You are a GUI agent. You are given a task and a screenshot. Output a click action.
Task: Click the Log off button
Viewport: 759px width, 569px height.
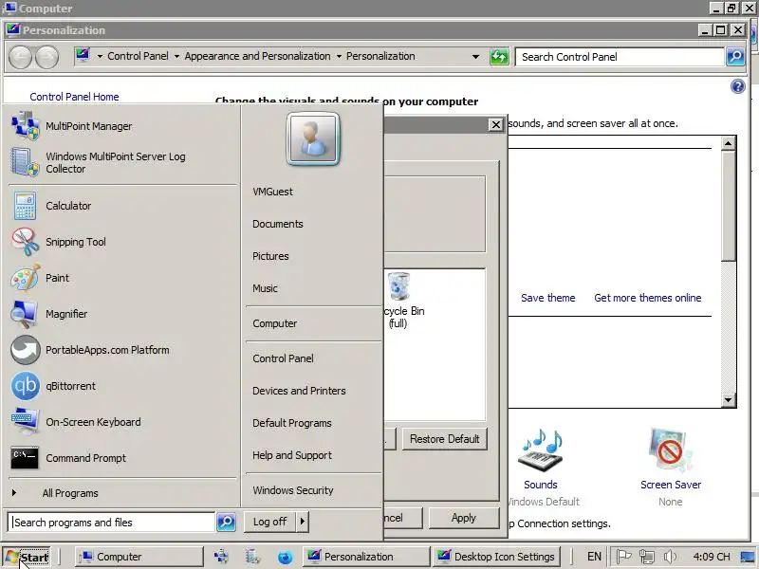point(270,521)
